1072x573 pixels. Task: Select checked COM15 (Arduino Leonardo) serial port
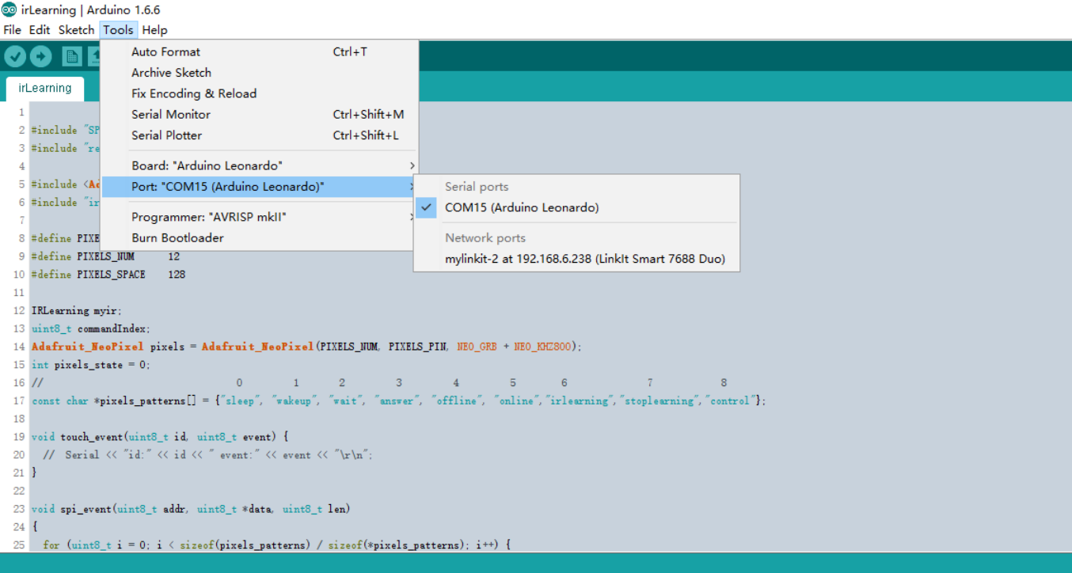point(576,208)
